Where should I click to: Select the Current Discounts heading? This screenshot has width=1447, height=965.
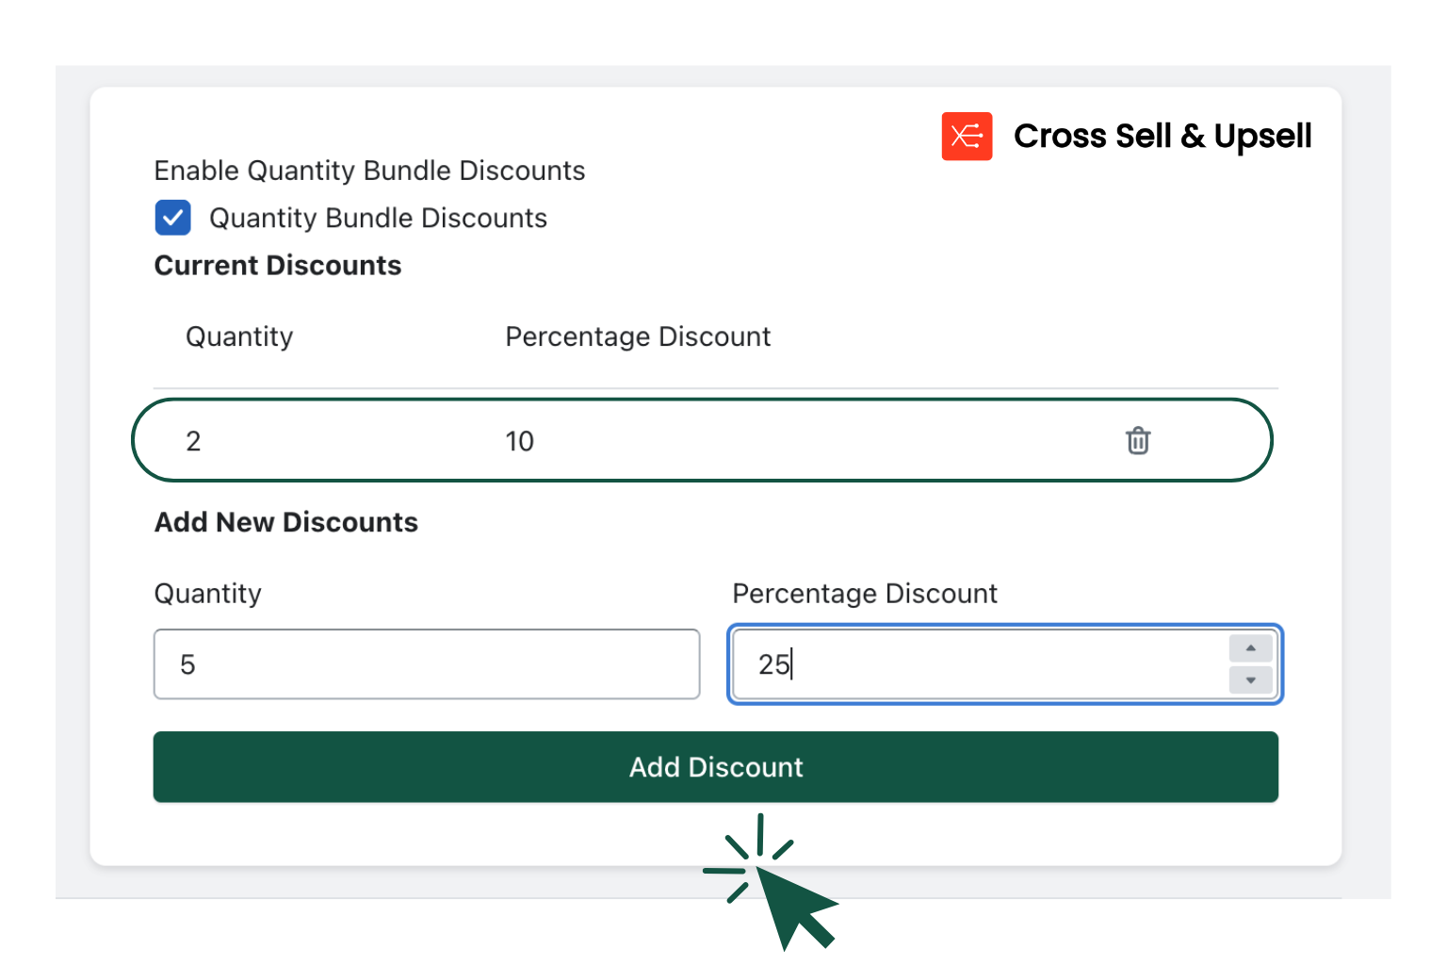coord(277,265)
